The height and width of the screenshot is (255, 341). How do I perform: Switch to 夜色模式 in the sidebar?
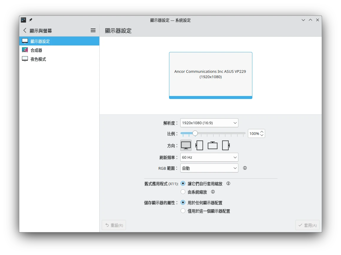click(38, 59)
